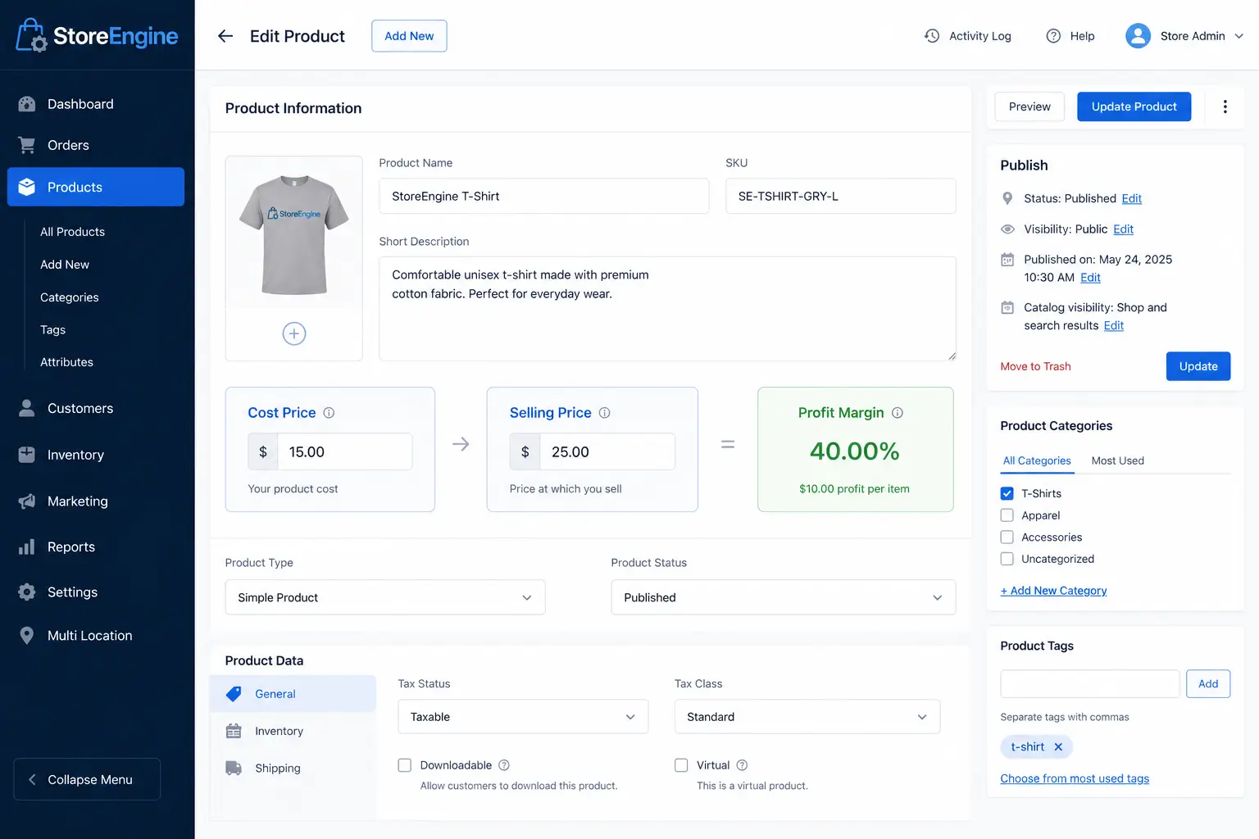This screenshot has height=839, width=1259.
Task: Open the three-dot more options menu
Action: 1225,107
